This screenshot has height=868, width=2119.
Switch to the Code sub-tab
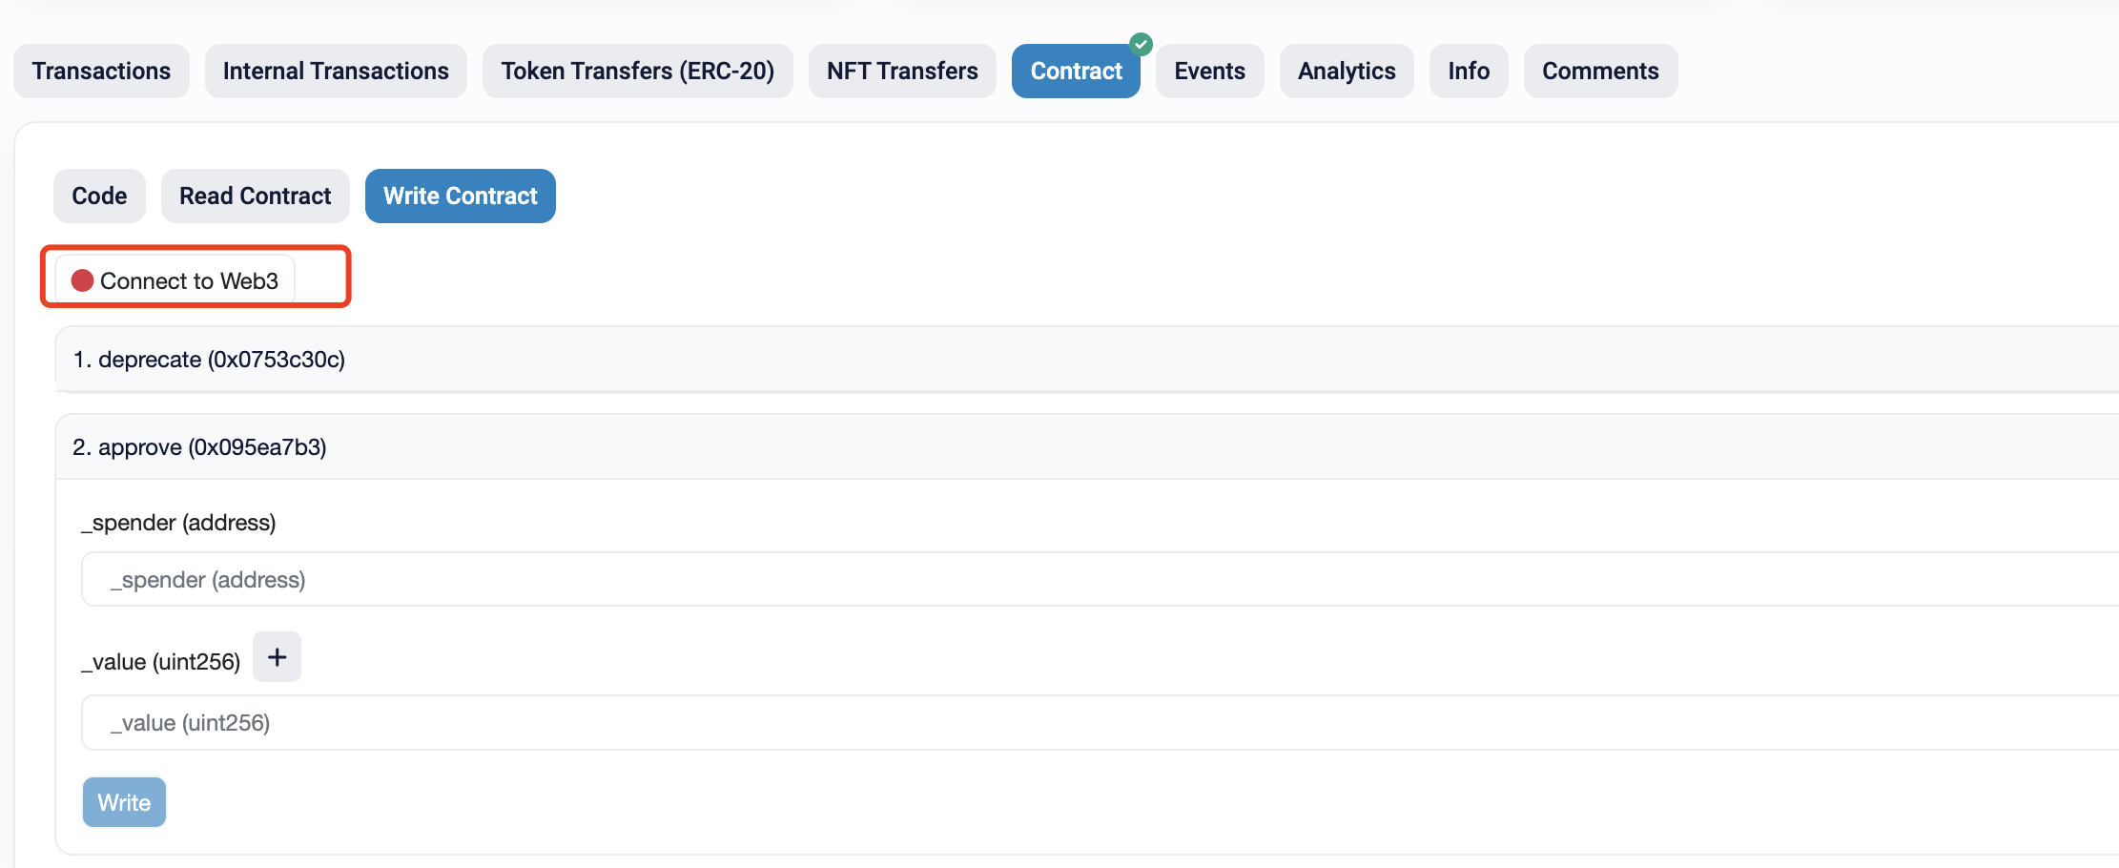(x=99, y=196)
